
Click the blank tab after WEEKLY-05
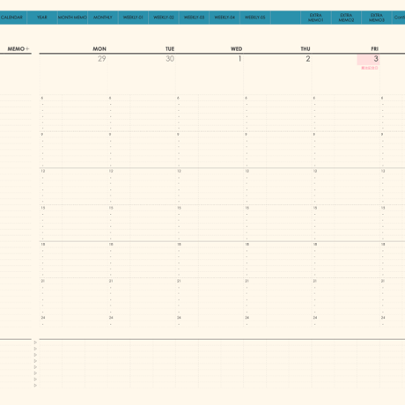[285, 18]
